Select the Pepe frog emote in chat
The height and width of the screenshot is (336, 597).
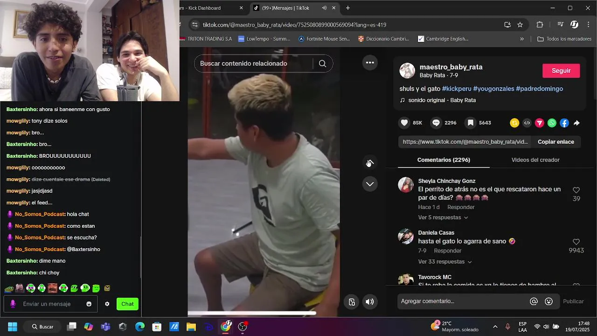[x=9, y=288]
